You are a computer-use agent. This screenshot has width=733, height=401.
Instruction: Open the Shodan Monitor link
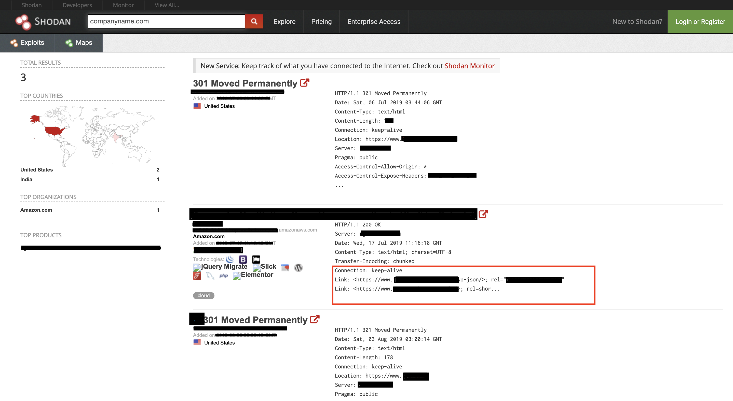click(x=469, y=66)
